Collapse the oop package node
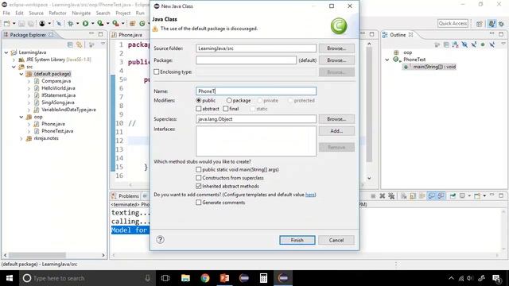 coord(21,117)
